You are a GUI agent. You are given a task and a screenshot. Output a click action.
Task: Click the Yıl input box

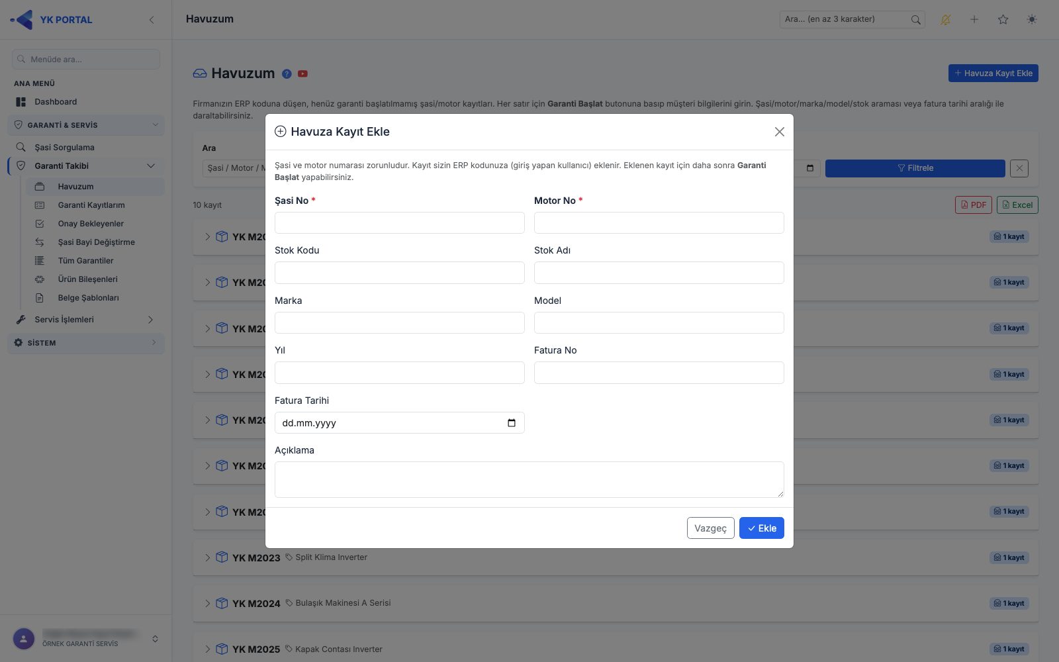click(x=399, y=373)
